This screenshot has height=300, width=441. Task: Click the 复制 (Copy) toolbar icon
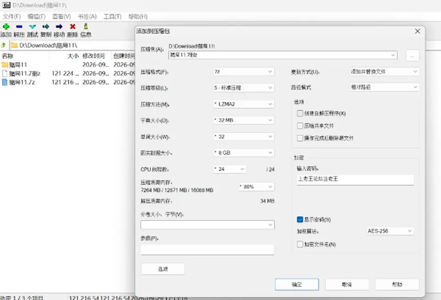coord(46,27)
